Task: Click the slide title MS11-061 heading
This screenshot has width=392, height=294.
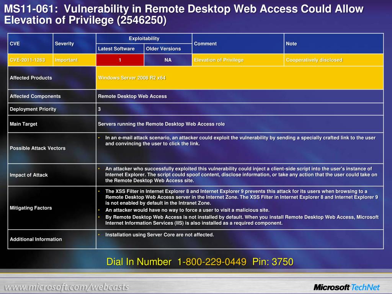Action: tap(184, 15)
